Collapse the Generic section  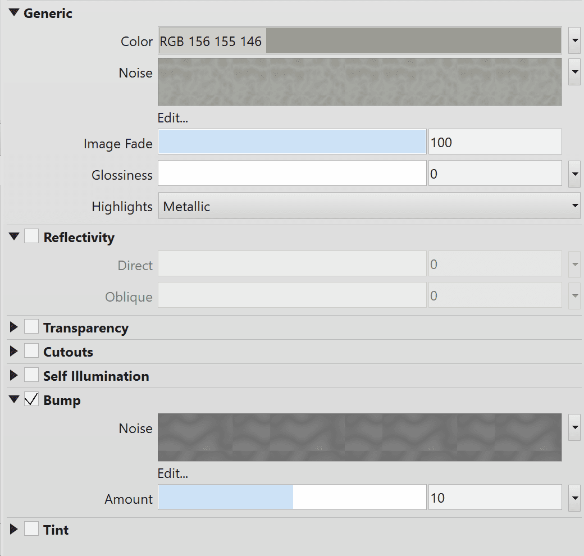point(13,13)
